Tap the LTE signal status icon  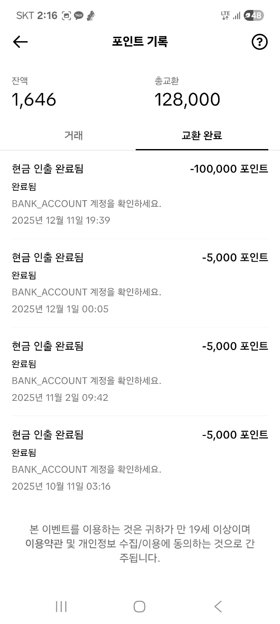point(225,16)
